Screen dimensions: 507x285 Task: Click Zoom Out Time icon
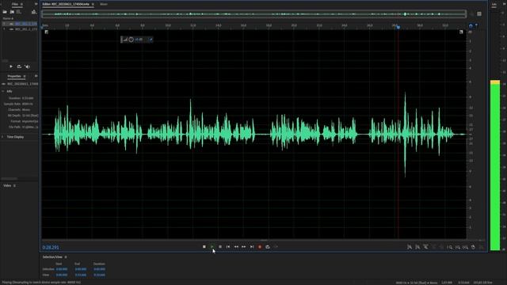[433, 247]
